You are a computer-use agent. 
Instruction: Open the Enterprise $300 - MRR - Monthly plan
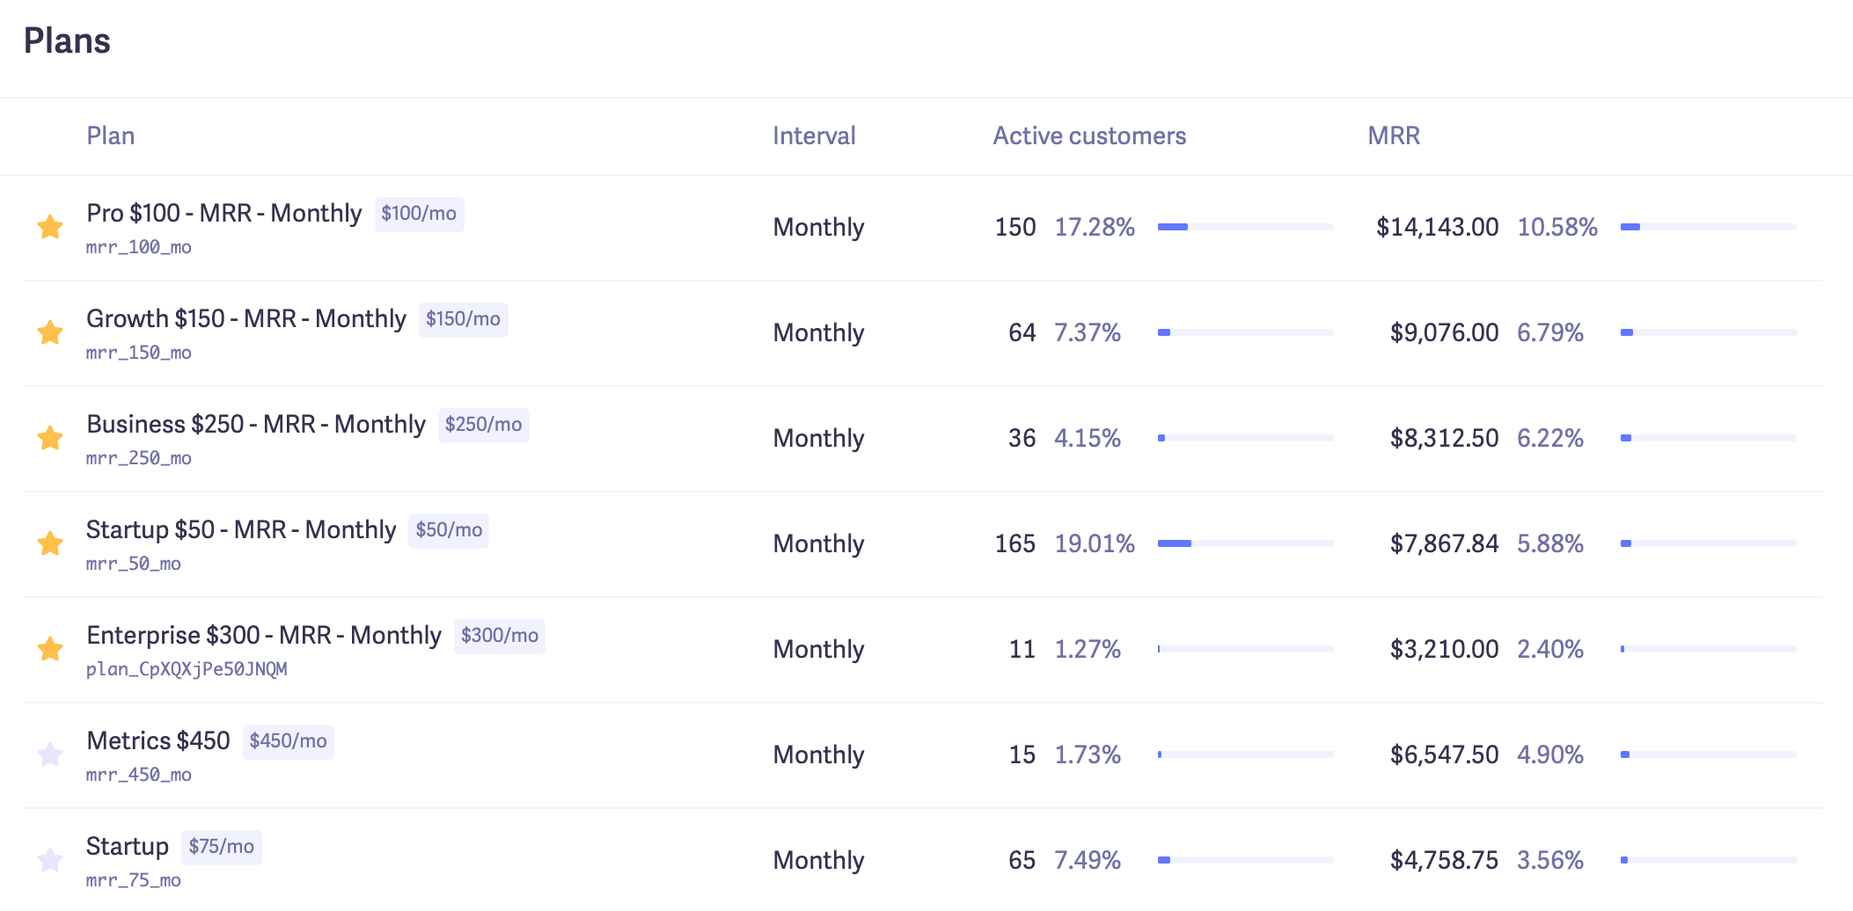click(x=263, y=635)
